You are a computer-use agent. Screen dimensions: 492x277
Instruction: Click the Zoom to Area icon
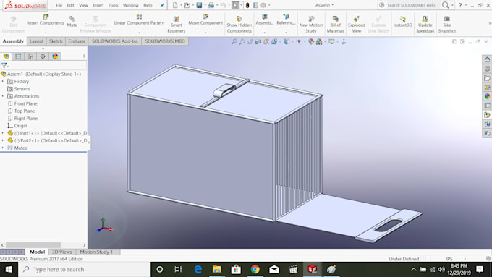pos(242,41)
